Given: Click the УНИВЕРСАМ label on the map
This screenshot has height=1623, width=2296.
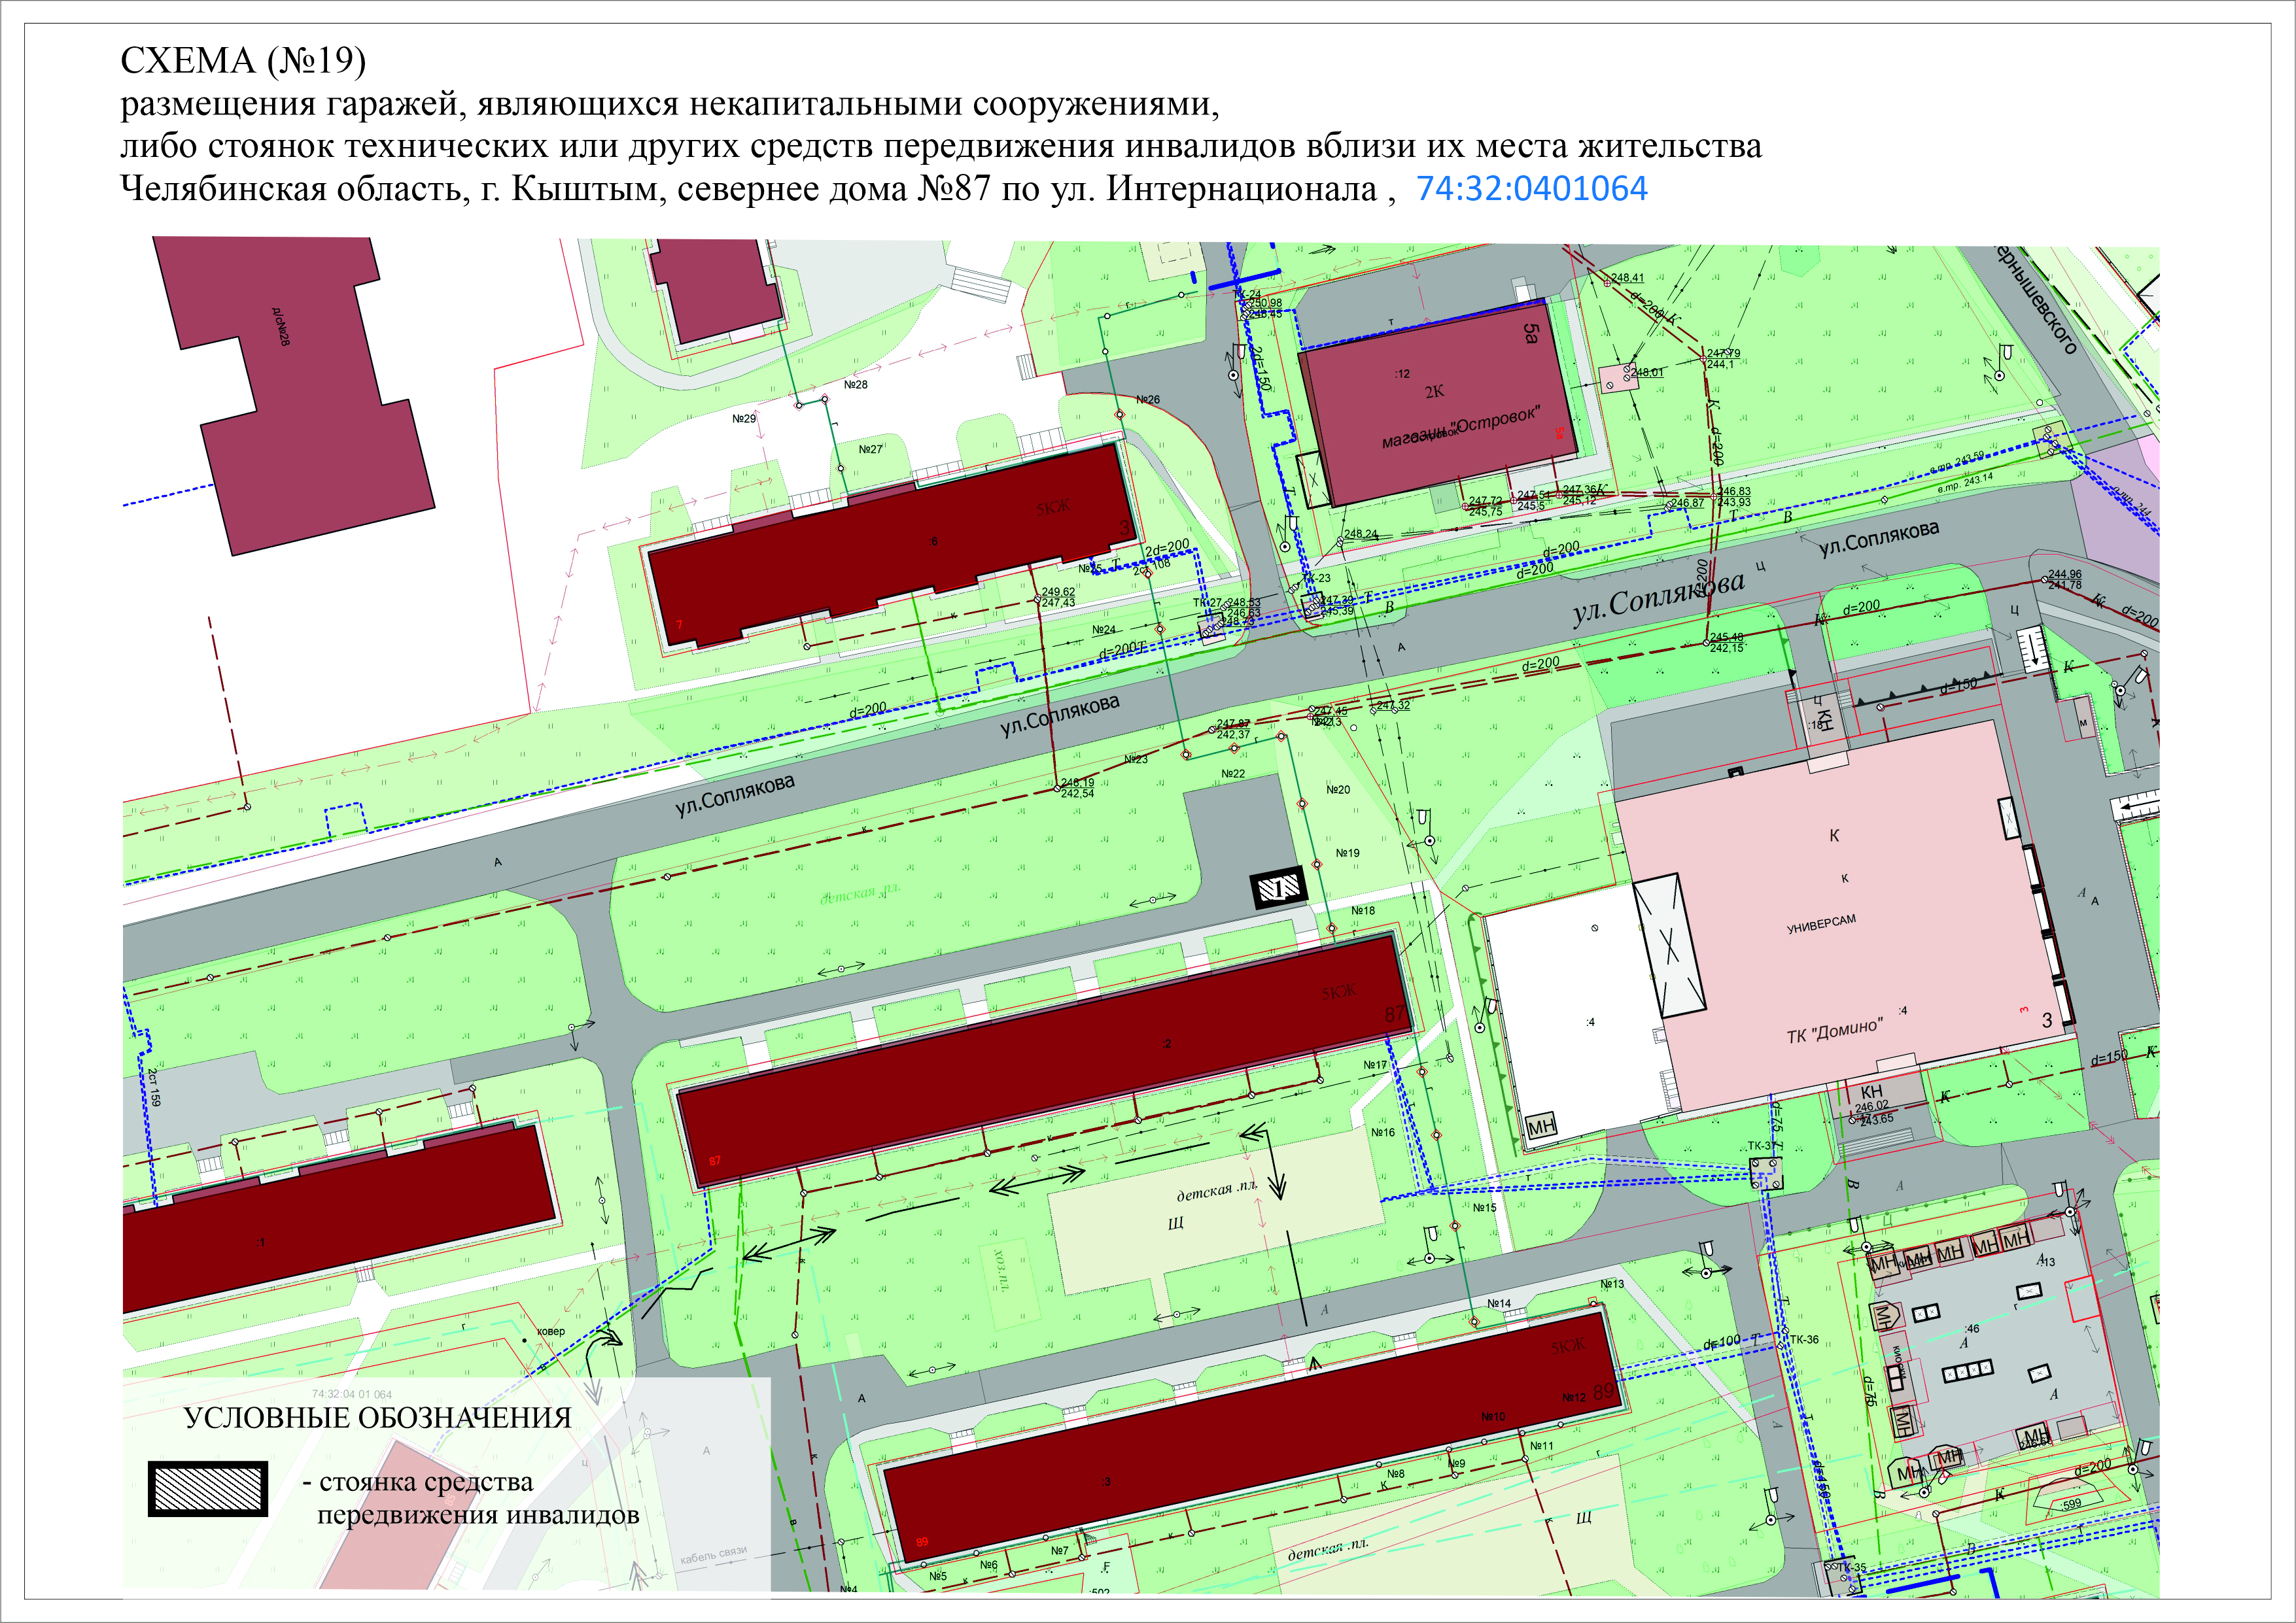Looking at the screenshot, I should pyautogui.click(x=1821, y=925).
